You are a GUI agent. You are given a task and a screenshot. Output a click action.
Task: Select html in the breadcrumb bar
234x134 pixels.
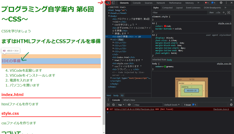click(x=109, y=95)
